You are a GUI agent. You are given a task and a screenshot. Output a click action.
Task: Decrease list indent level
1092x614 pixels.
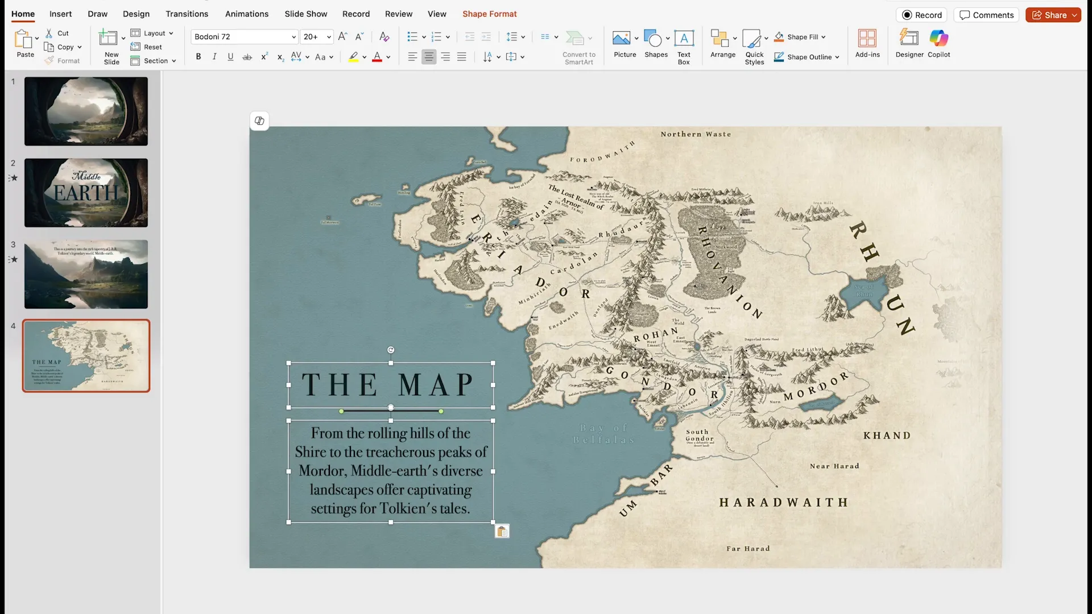470,36
